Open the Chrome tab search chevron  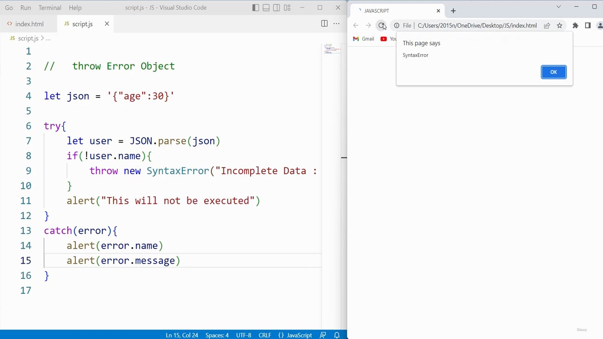pos(559,7)
